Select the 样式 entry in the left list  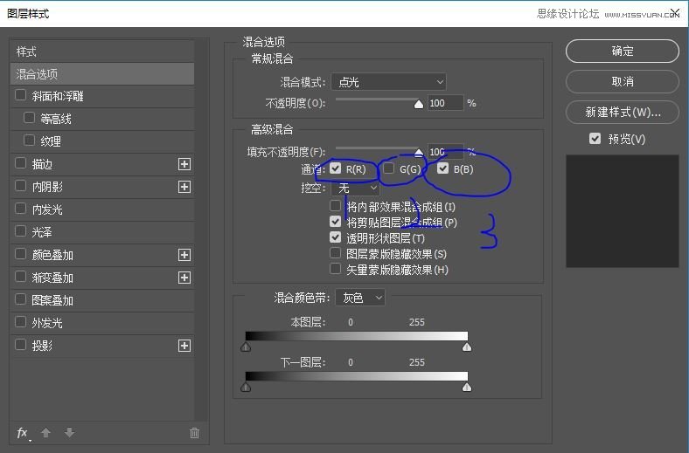pyautogui.click(x=102, y=51)
